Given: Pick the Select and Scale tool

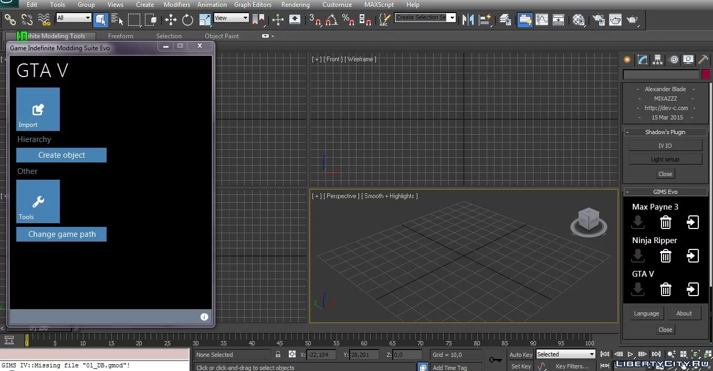Looking at the screenshot, I should [204, 20].
